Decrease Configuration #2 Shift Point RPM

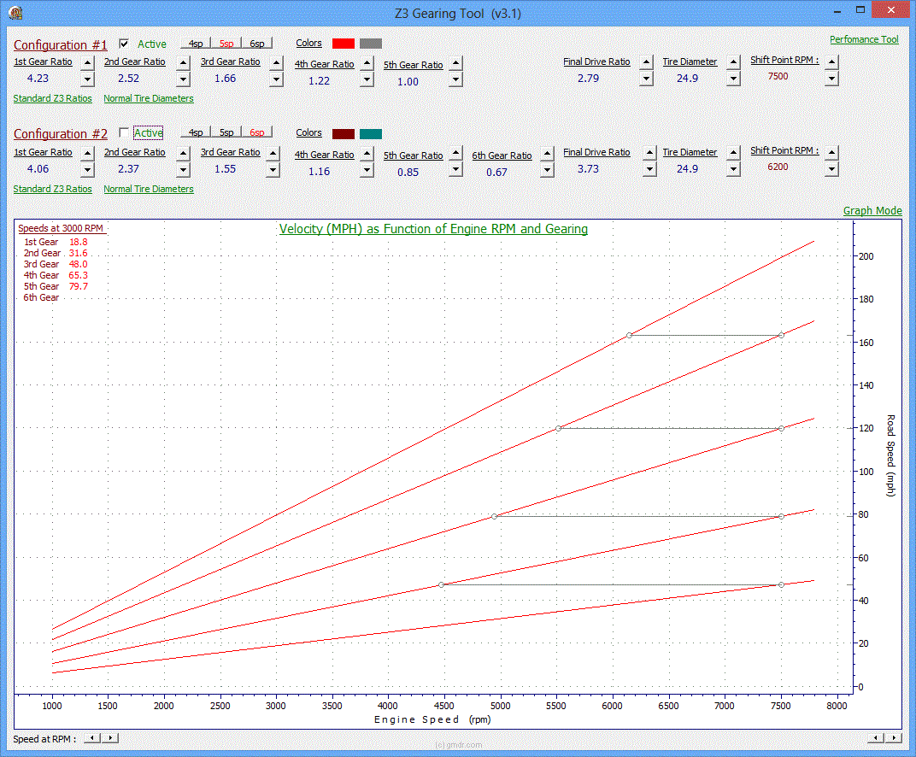coord(832,168)
